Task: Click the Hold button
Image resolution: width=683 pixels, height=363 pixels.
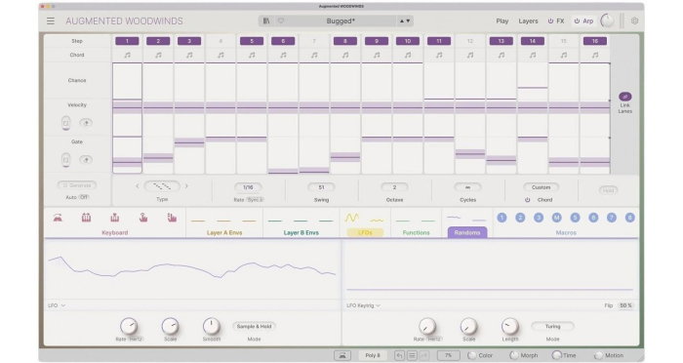Action: (x=608, y=190)
